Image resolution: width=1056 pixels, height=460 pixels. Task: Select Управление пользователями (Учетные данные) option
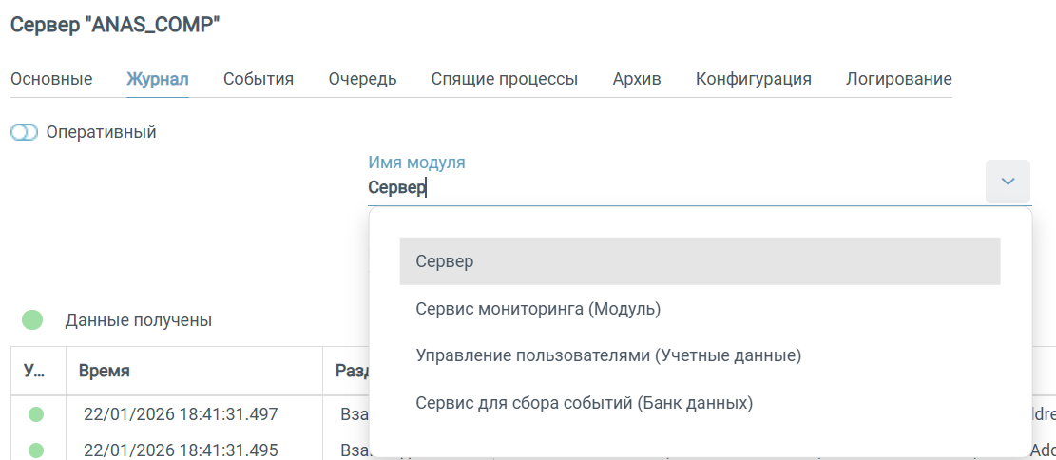pos(608,355)
